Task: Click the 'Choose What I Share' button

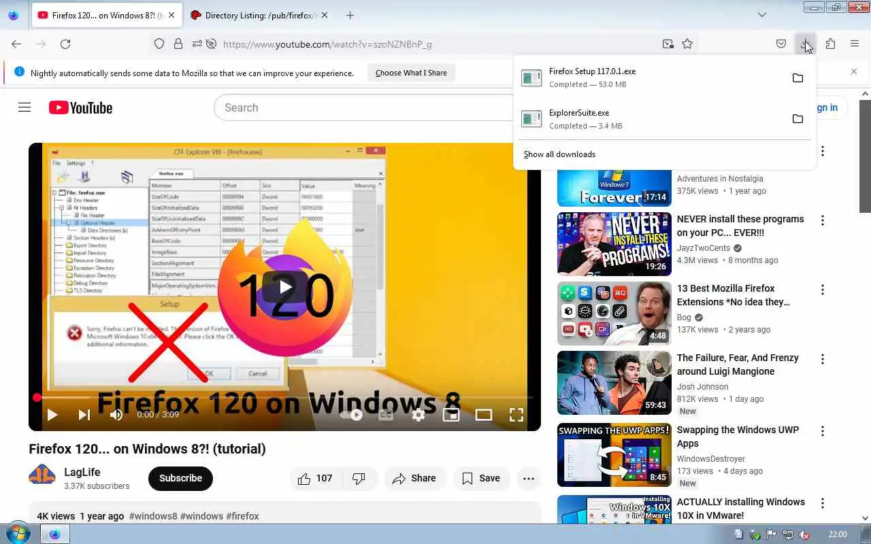Action: tap(411, 73)
